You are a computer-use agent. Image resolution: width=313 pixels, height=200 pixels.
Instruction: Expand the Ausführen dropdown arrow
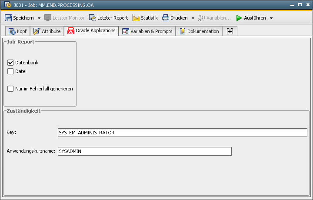[x=271, y=18]
